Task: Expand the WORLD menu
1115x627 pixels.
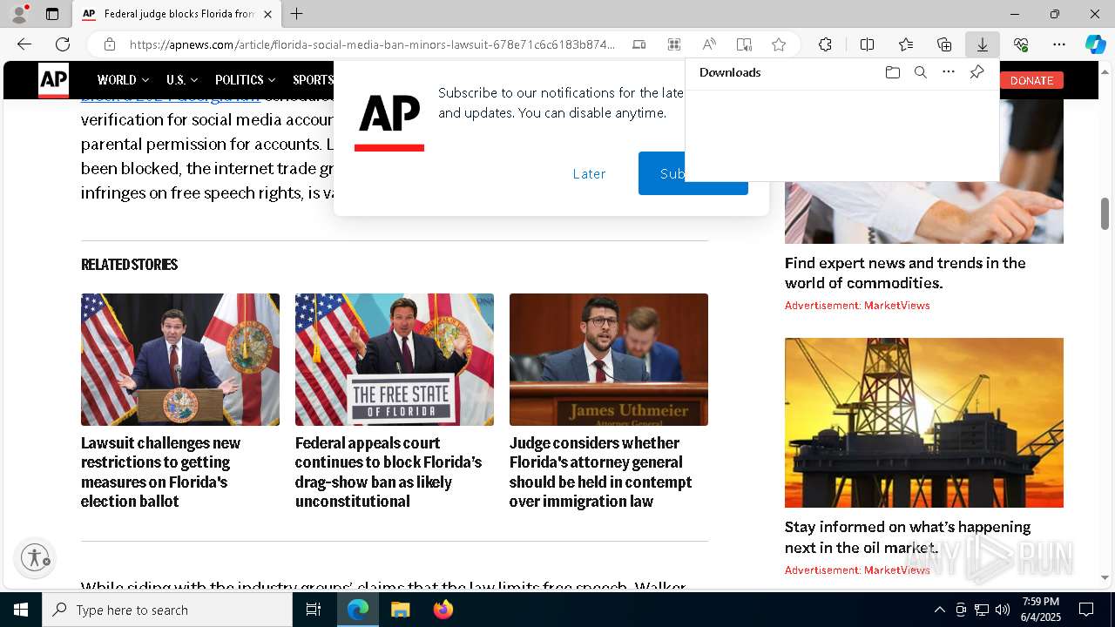Action: pyautogui.click(x=123, y=80)
